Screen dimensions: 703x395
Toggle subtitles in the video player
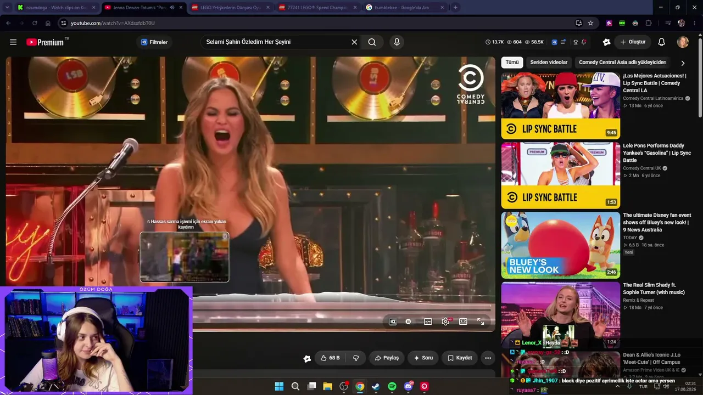pyautogui.click(x=428, y=321)
